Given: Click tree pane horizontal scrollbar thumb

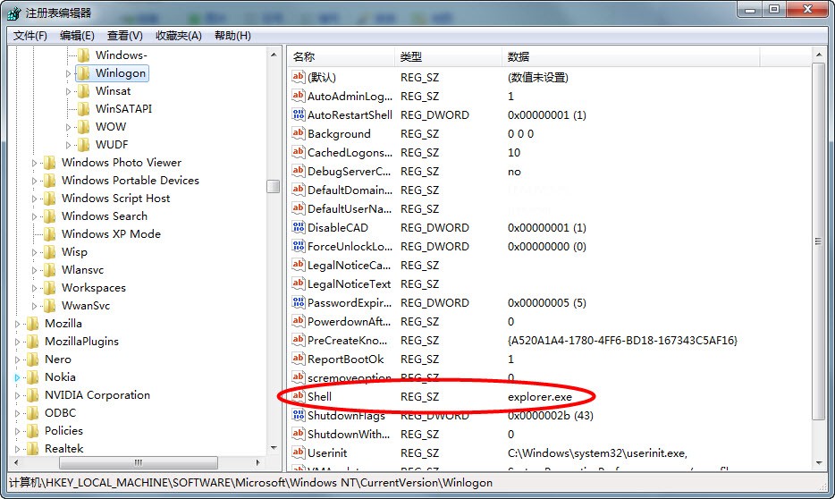Looking at the screenshot, I should tap(138, 462).
